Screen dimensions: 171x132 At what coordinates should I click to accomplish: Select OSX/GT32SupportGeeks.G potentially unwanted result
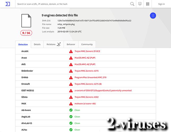click(x=103, y=91)
